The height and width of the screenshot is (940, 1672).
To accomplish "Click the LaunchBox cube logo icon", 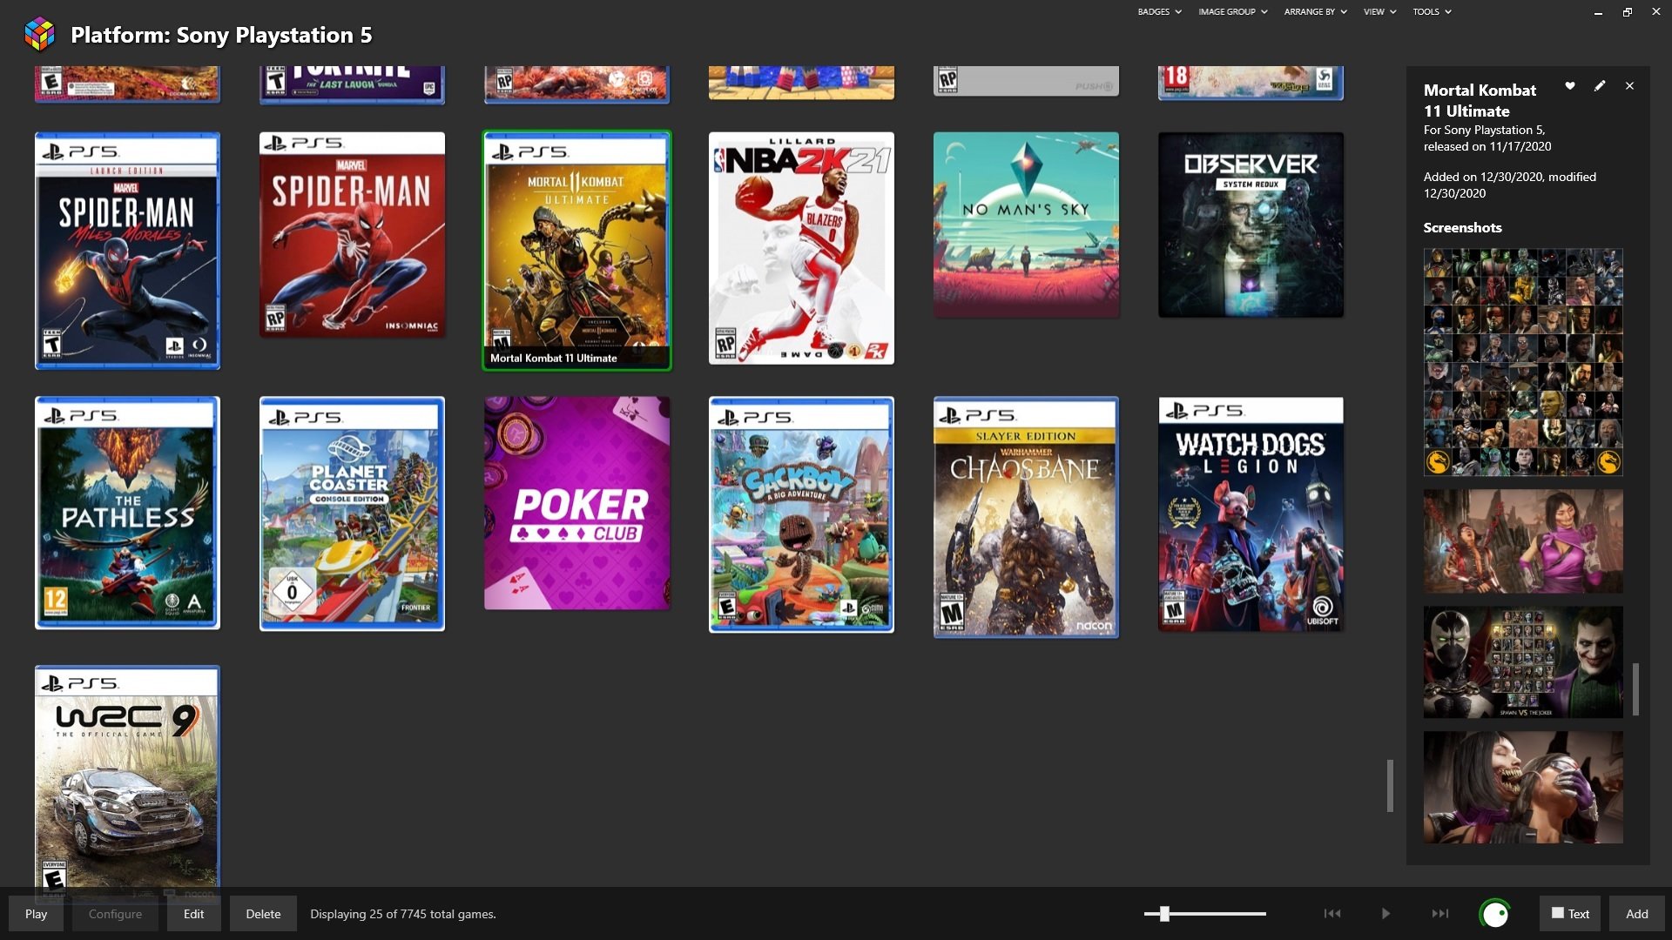I will (39, 35).
